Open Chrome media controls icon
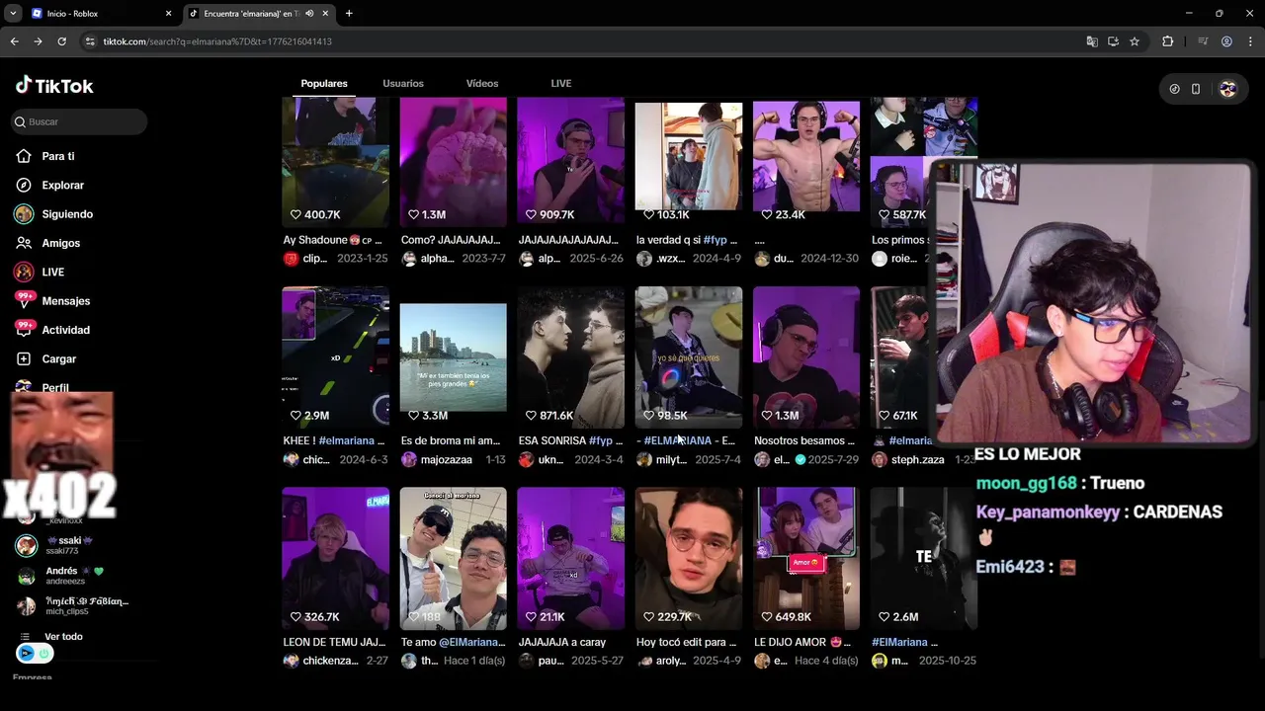This screenshot has width=1265, height=711. pos(1203,41)
